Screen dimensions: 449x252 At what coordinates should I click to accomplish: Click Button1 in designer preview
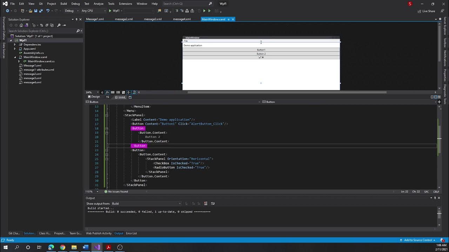click(261, 50)
